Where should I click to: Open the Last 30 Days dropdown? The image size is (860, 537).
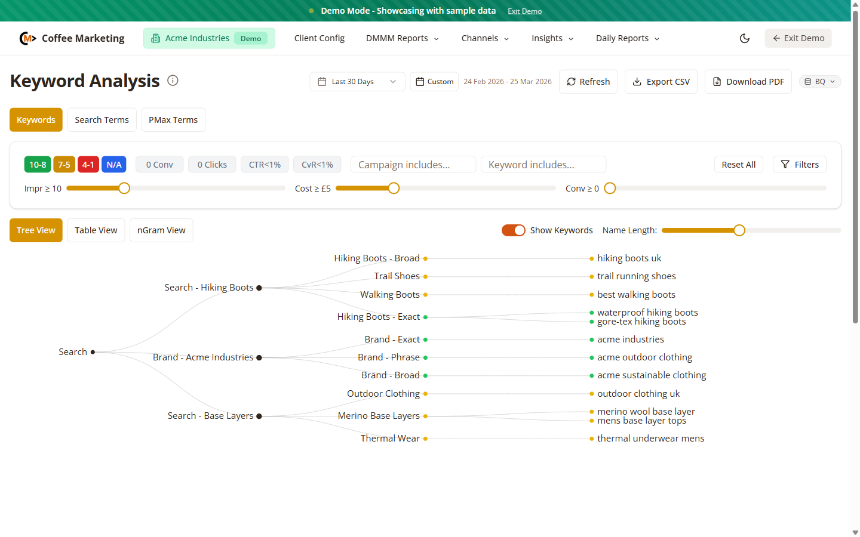coord(357,81)
